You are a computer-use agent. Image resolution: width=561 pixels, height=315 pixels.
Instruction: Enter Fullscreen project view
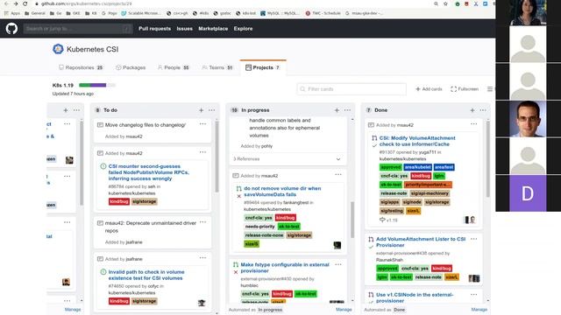pos(465,89)
